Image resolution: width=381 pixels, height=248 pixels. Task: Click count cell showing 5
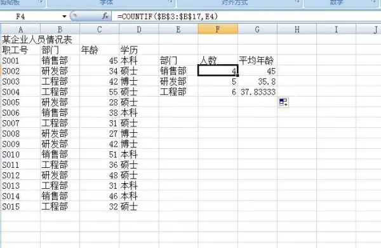coord(218,81)
